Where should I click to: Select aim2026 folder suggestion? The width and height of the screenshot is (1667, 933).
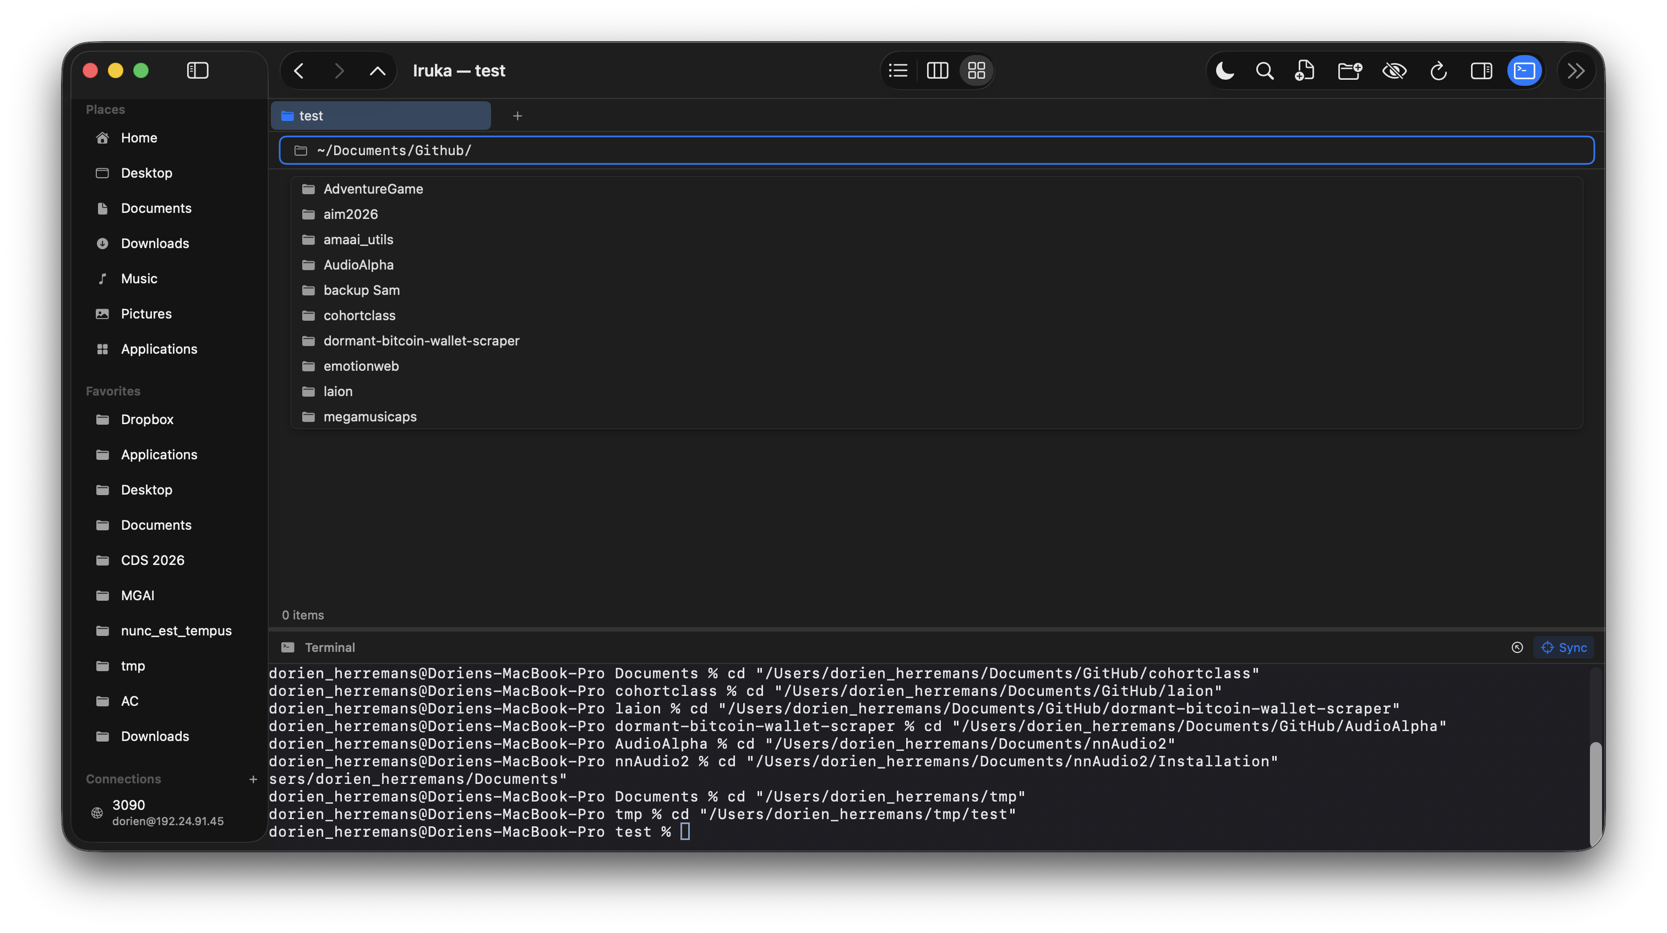[x=936, y=214]
